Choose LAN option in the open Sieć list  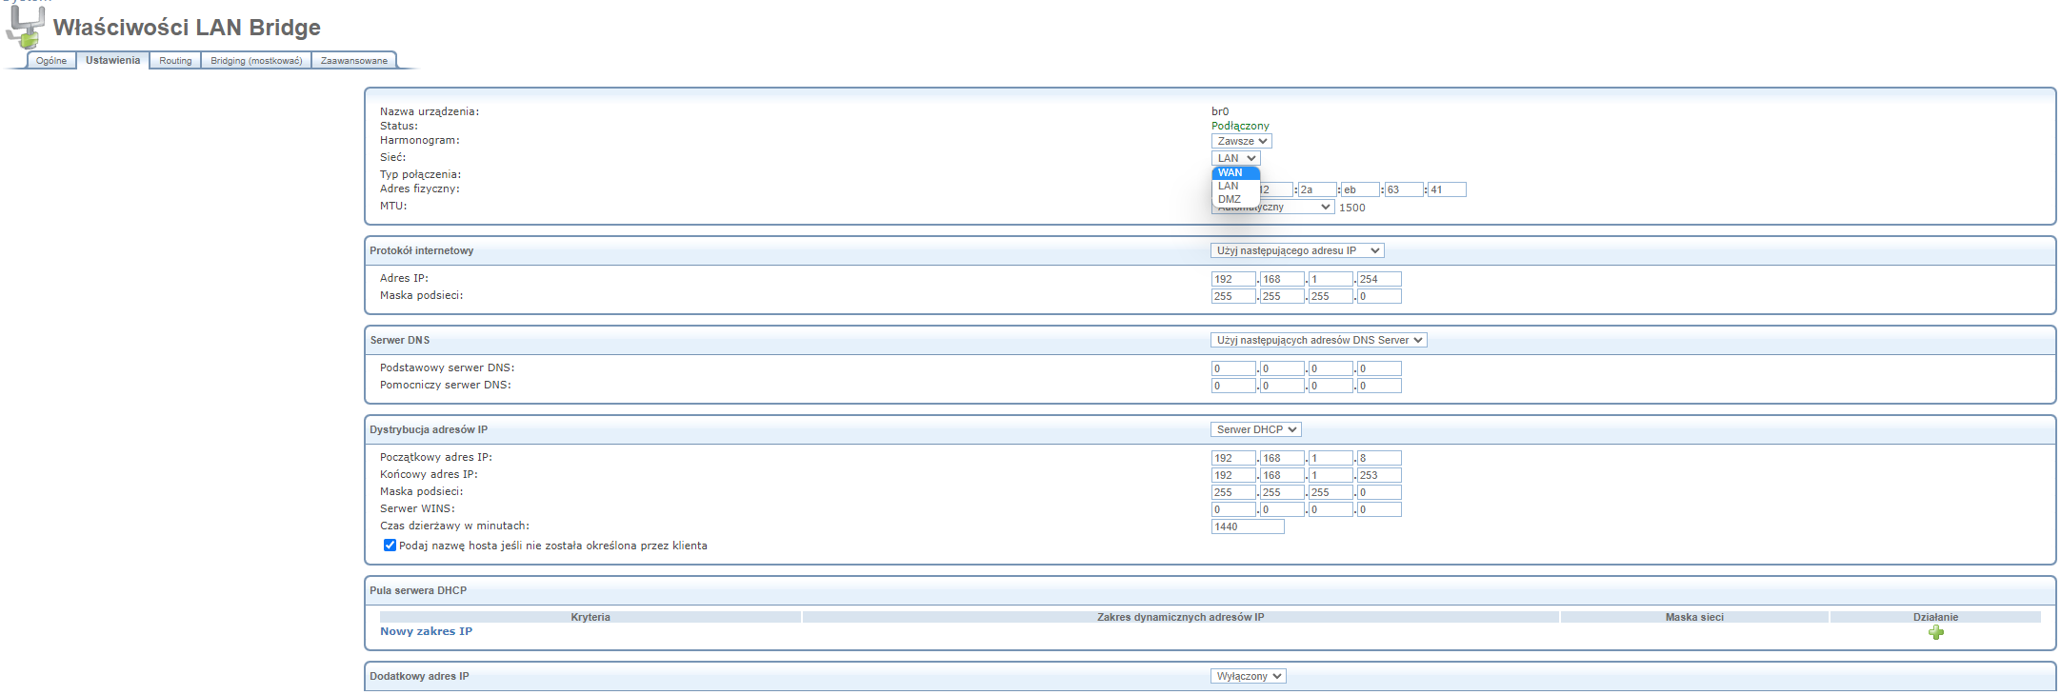(1235, 187)
